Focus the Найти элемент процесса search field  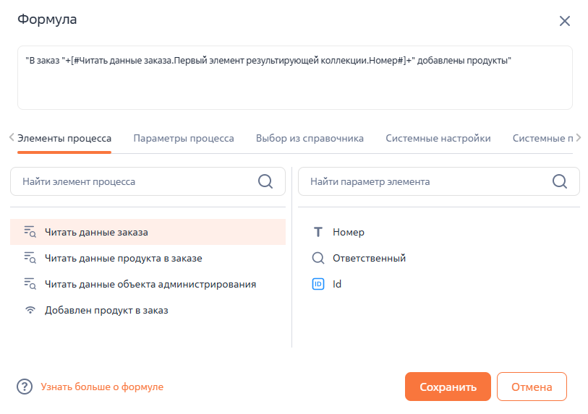point(148,181)
